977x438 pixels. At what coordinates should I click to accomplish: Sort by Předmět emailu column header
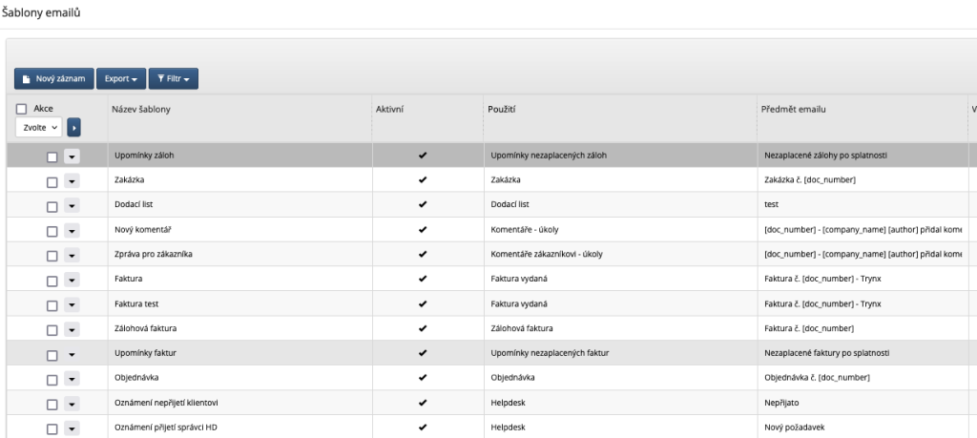795,110
